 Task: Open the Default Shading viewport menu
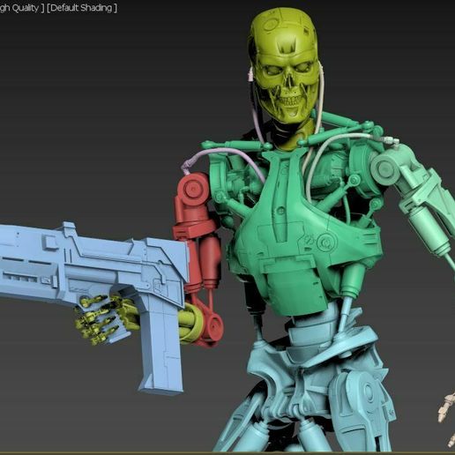[82, 8]
